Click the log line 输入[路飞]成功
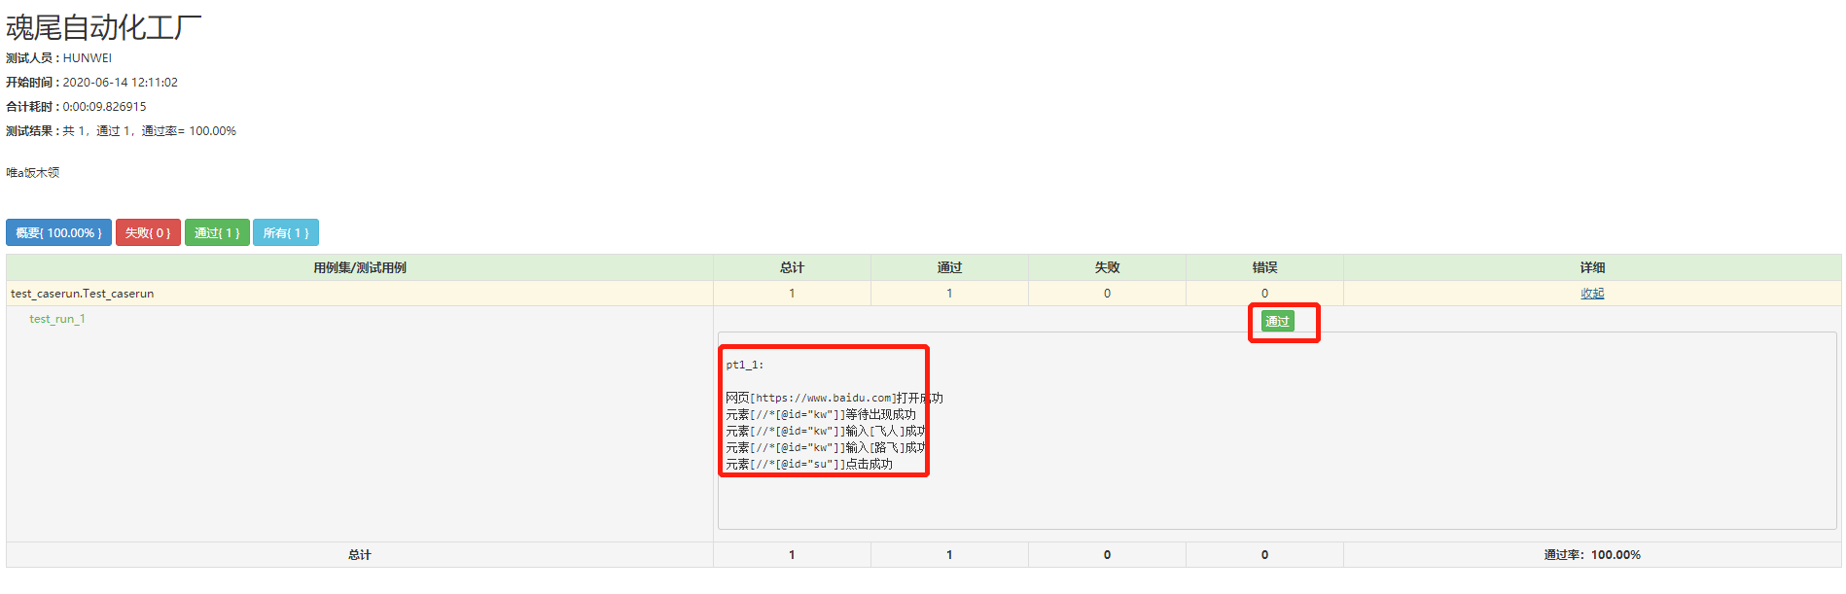 point(827,447)
